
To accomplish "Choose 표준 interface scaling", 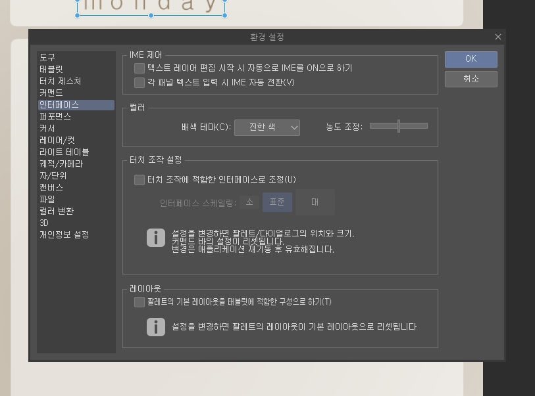I will pos(277,202).
